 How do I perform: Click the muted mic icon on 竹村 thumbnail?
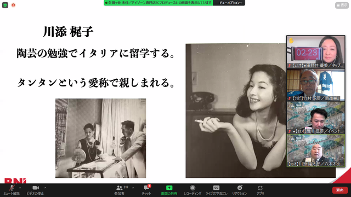click(x=290, y=99)
